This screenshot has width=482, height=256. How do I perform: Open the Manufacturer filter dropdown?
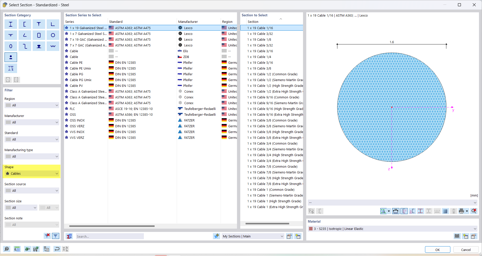pos(32,122)
